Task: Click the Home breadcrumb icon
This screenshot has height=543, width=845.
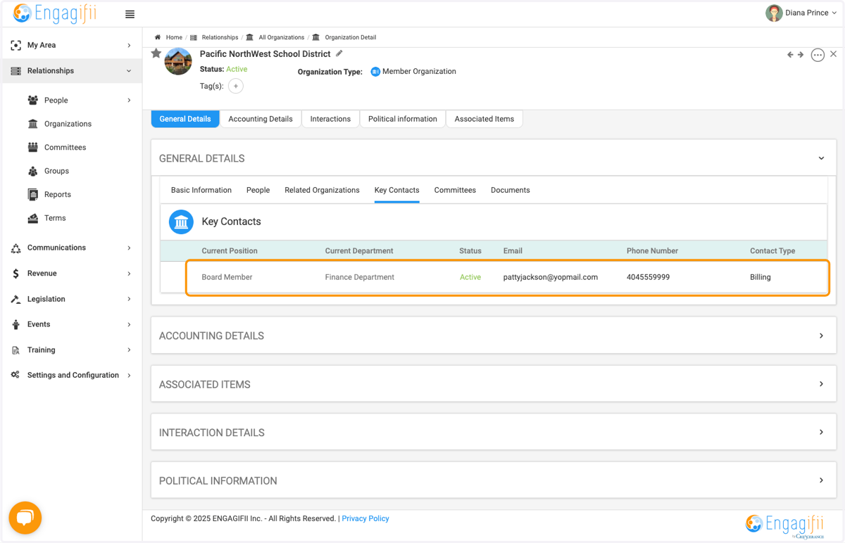Action: click(158, 37)
